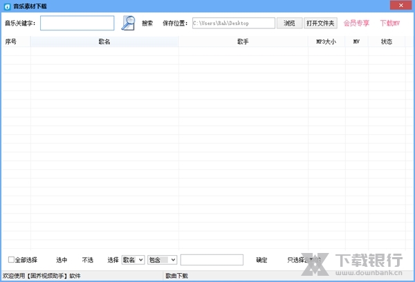Click the save location path field

tap(234, 23)
